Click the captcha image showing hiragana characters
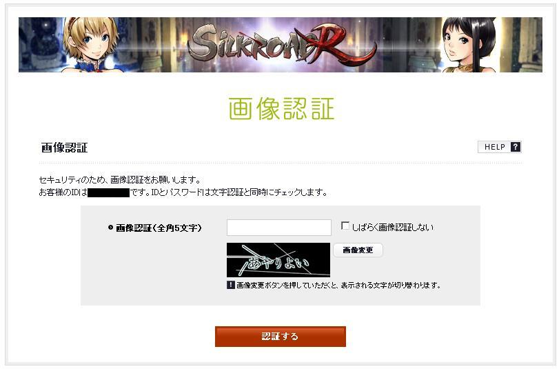Screen dimensions: 559x369 [278, 260]
